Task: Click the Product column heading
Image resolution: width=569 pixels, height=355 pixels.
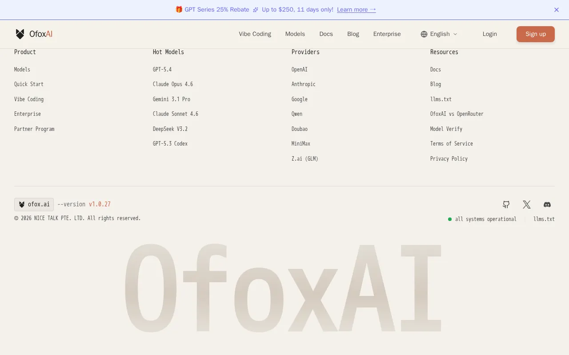Action: [x=25, y=52]
